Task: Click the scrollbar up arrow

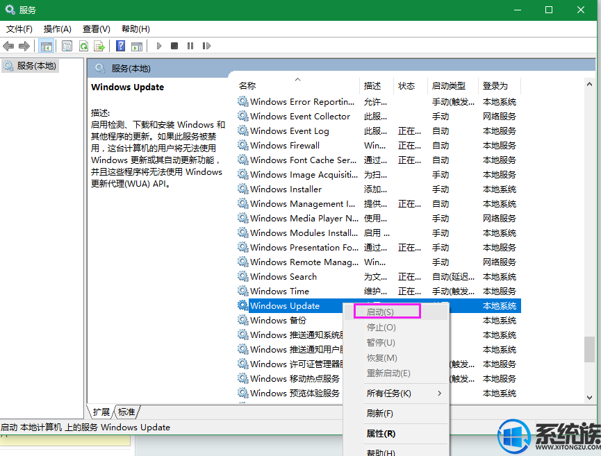Action: pos(589,84)
